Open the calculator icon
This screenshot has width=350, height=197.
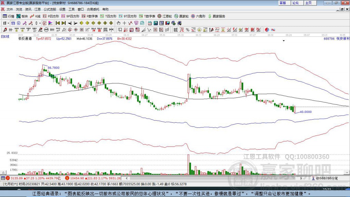[x=156, y=23]
